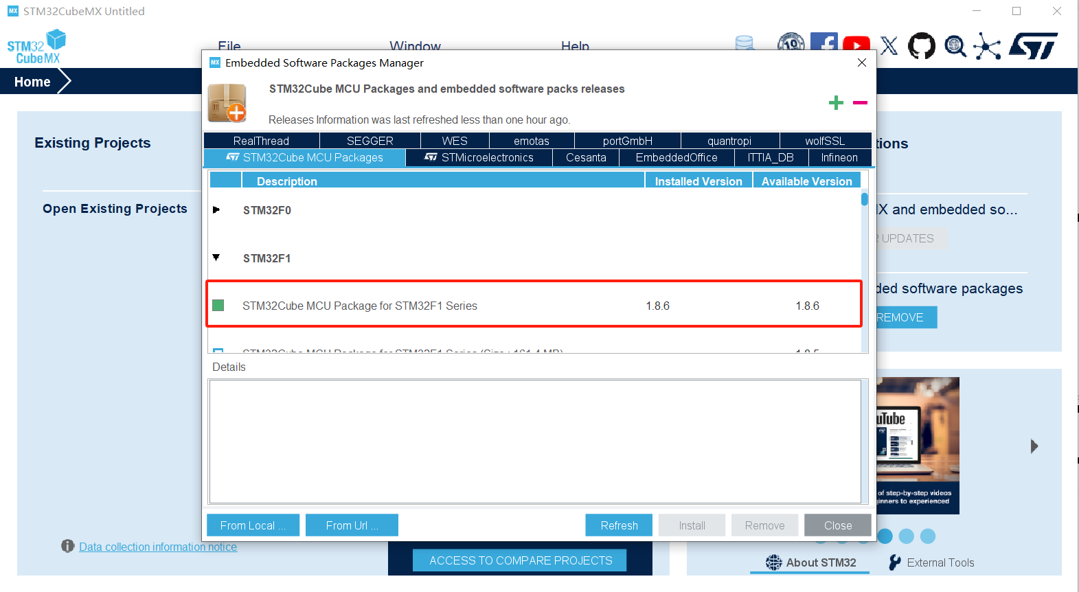Switch to the RealThread tab
Screen dimensions: 1079x592
pyautogui.click(x=261, y=141)
